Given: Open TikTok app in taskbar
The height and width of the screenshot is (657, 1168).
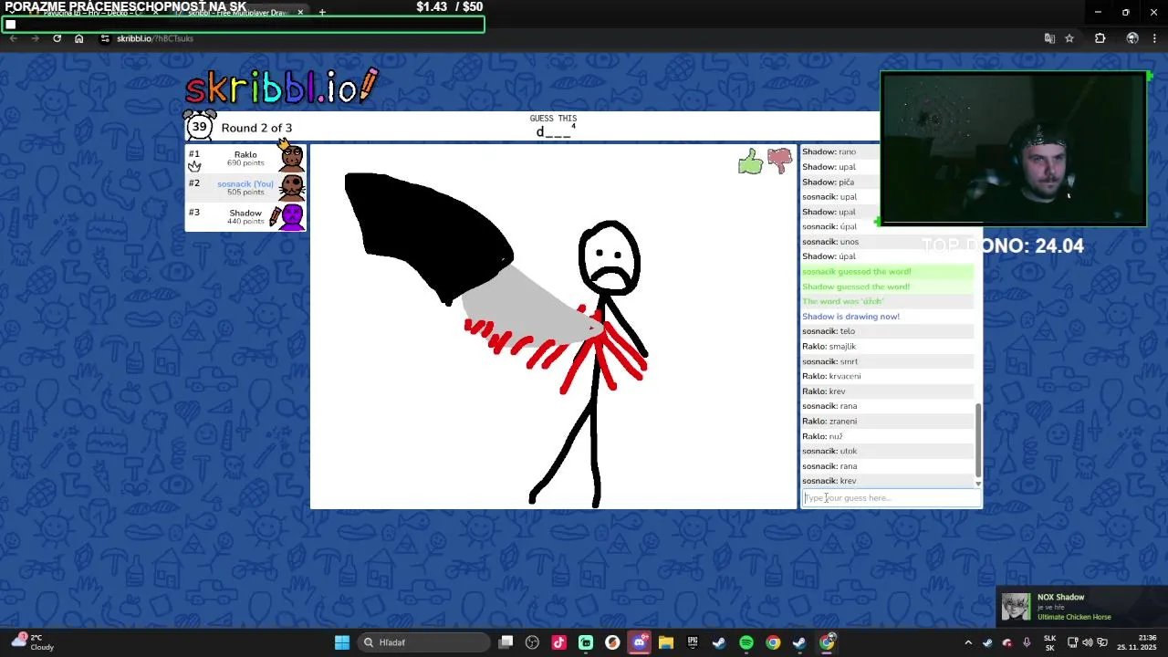Looking at the screenshot, I should pyautogui.click(x=559, y=642).
